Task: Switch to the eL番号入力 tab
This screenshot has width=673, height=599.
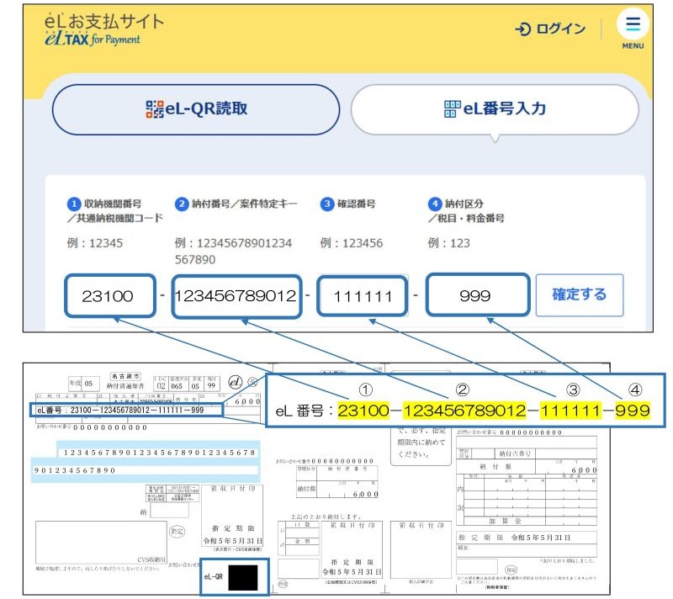Action: coord(495,109)
